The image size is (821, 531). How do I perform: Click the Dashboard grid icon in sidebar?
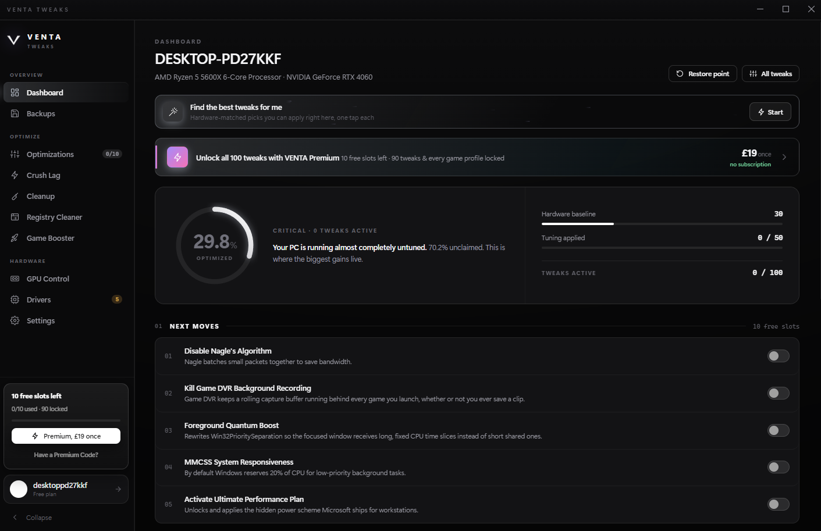(x=15, y=92)
